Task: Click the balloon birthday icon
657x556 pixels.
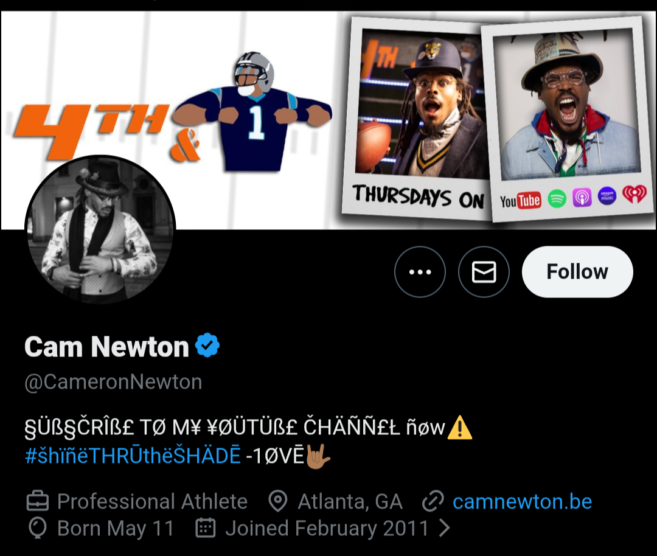Action: 38,528
